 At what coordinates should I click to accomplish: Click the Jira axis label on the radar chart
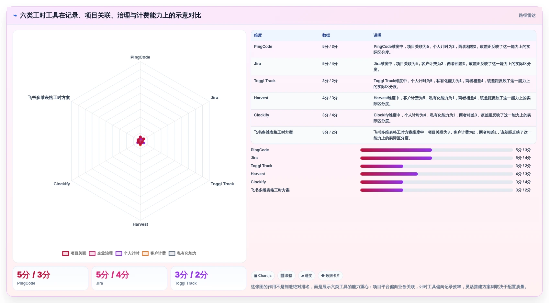214,98
